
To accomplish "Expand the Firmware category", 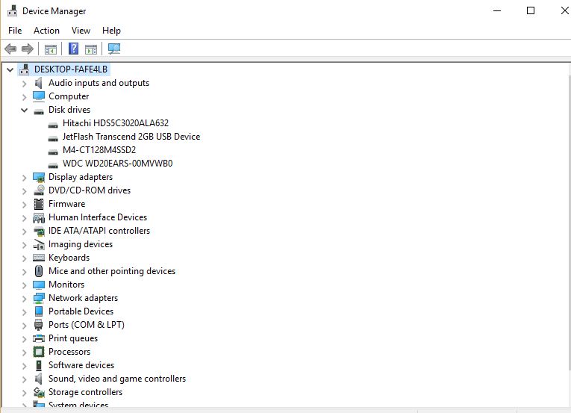I will pyautogui.click(x=24, y=205).
